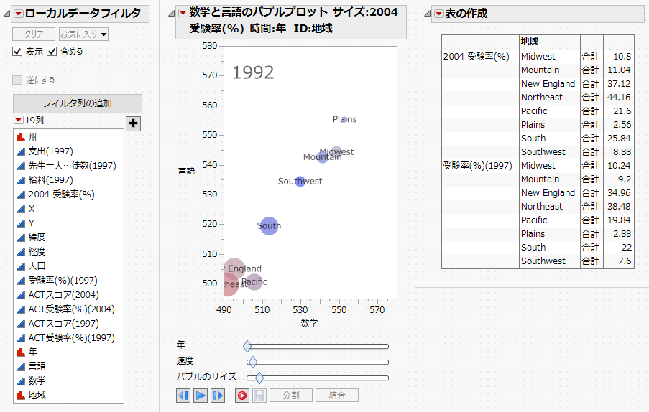Click the 2004 受験率(%) table row label
Image resolution: width=649 pixels, height=412 pixels.
tap(477, 57)
